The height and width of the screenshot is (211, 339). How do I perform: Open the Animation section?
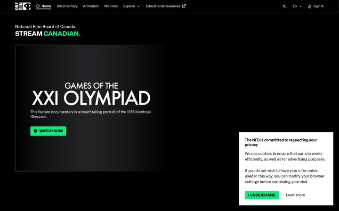(91, 6)
